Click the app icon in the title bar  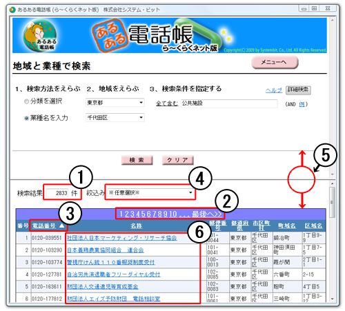[12, 10]
